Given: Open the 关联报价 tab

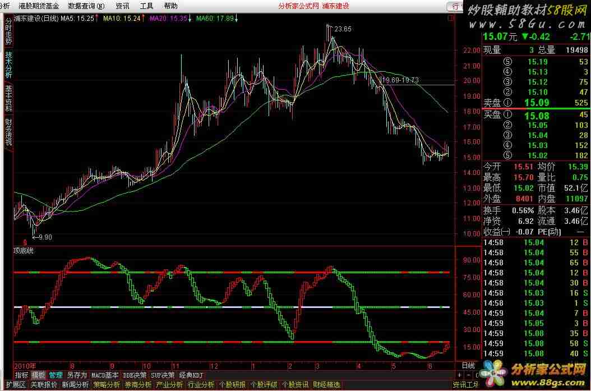Looking at the screenshot, I should 44,385.
